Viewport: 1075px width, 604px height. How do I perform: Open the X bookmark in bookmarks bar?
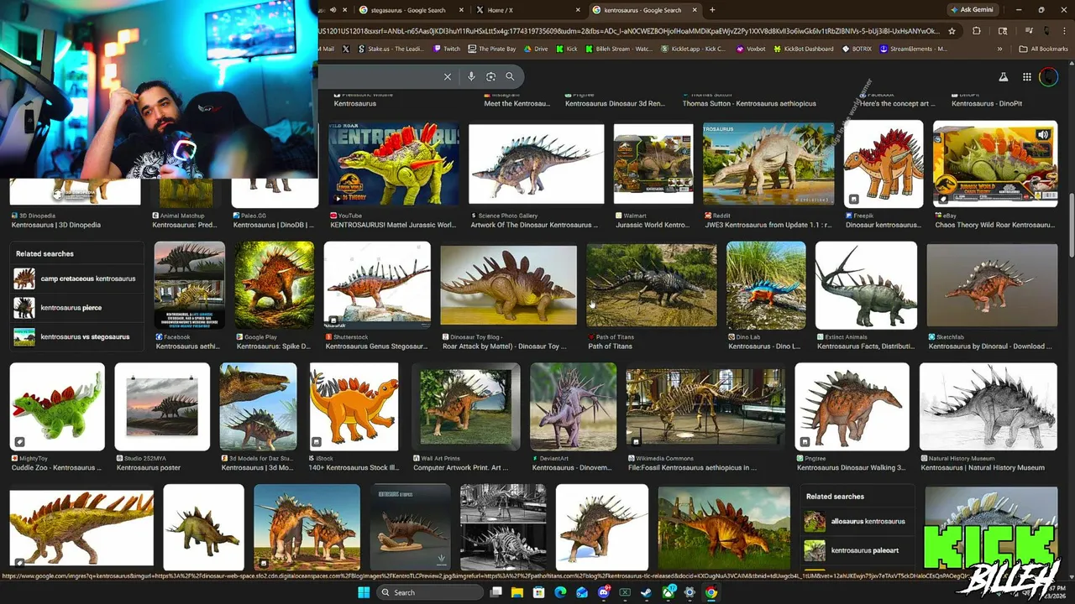click(346, 49)
